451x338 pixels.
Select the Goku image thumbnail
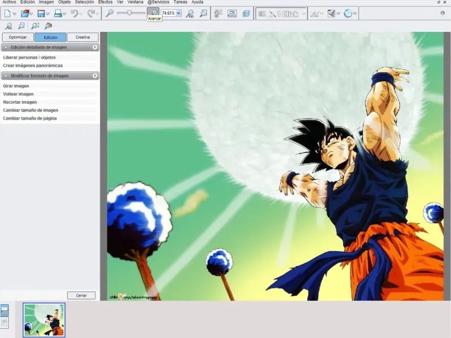(x=44, y=319)
